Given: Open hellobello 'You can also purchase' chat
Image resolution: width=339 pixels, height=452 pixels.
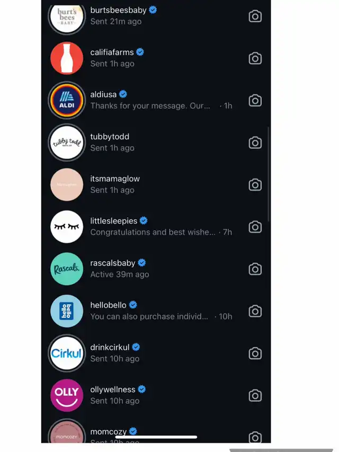Looking at the screenshot, I should [156, 311].
